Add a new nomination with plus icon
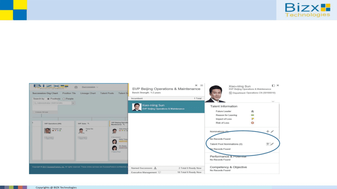Image resolution: width=337 pixels, height=189 pixels. pos(268,131)
